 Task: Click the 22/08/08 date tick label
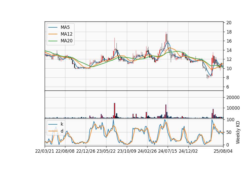(65, 151)
